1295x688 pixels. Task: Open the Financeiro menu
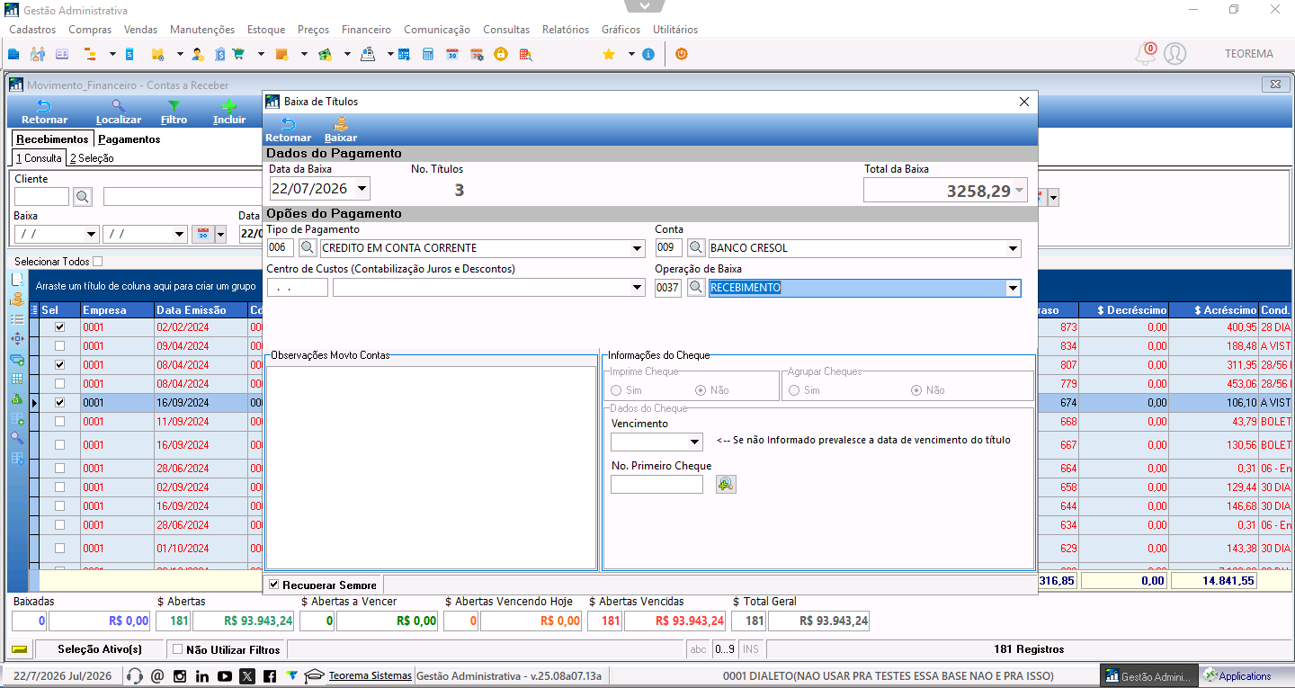click(x=366, y=30)
